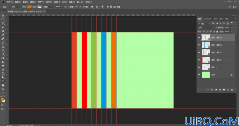Select the Eyedropper tool

pyautogui.click(x=3, y=35)
